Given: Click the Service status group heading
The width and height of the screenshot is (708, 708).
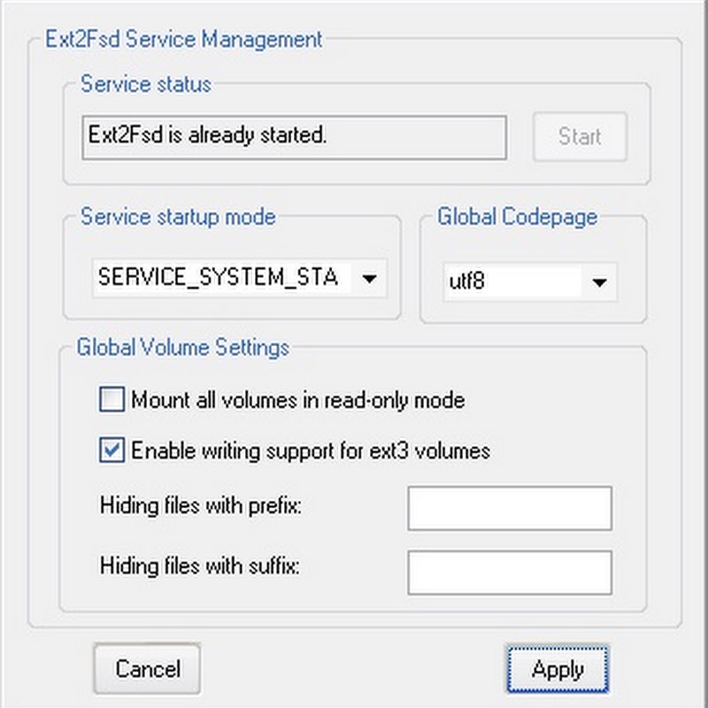Looking at the screenshot, I should pos(146,84).
